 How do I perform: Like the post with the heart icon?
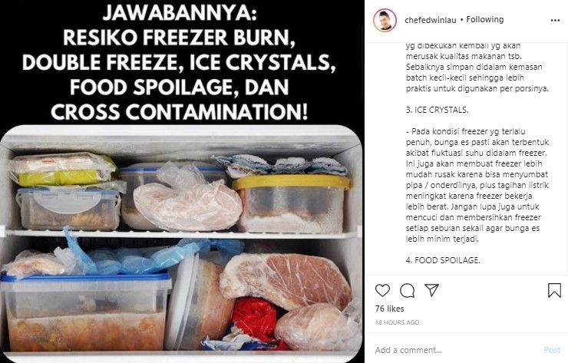tap(382, 291)
